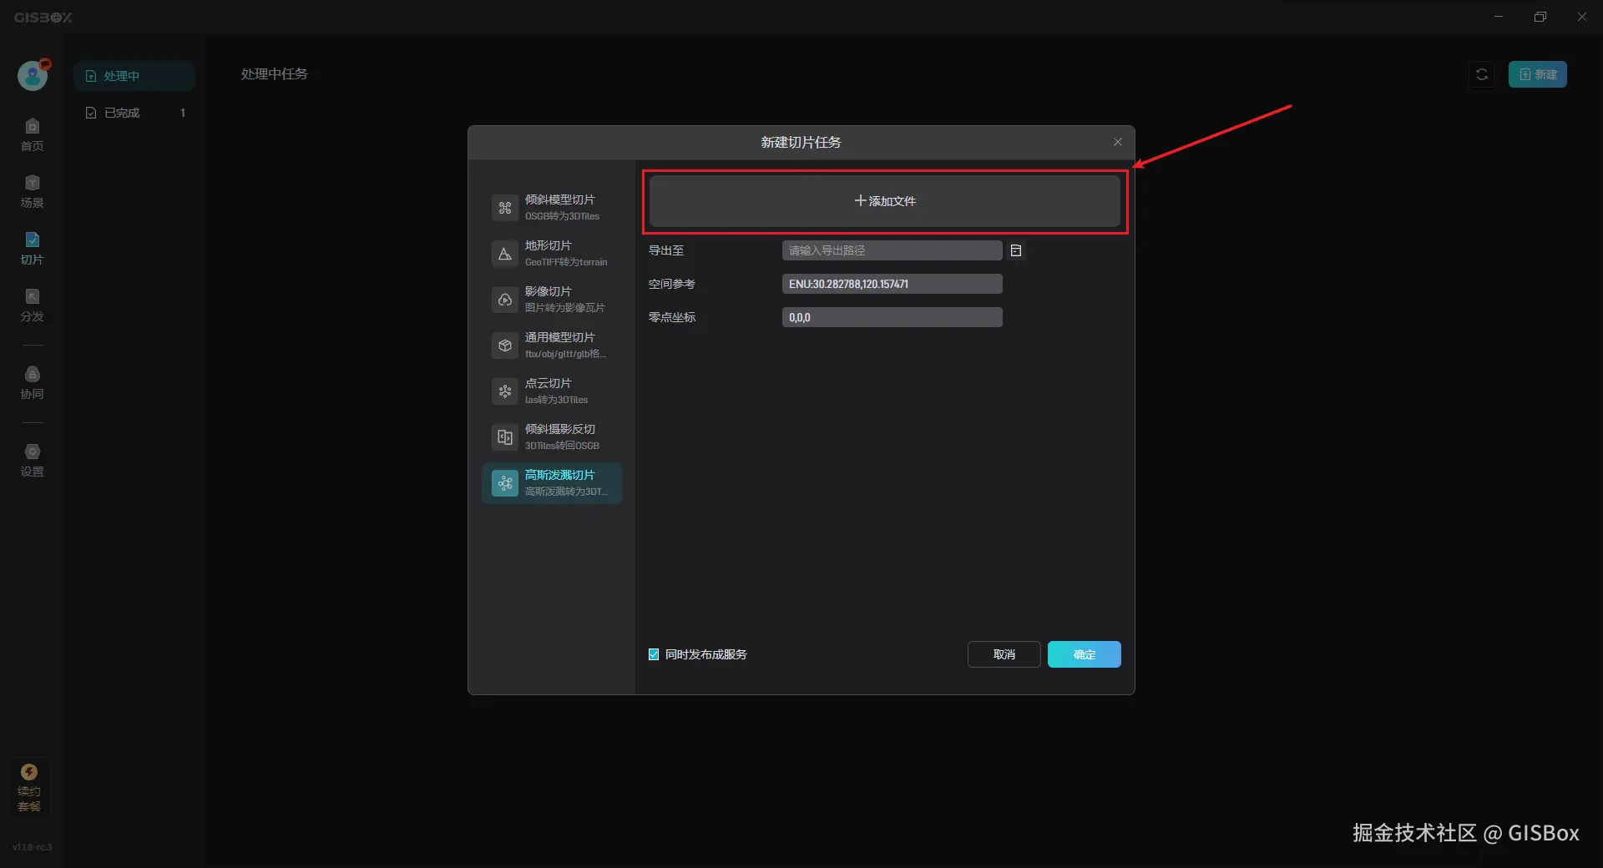Click the refresh task list icon
This screenshot has width=1603, height=868.
point(1482,74)
